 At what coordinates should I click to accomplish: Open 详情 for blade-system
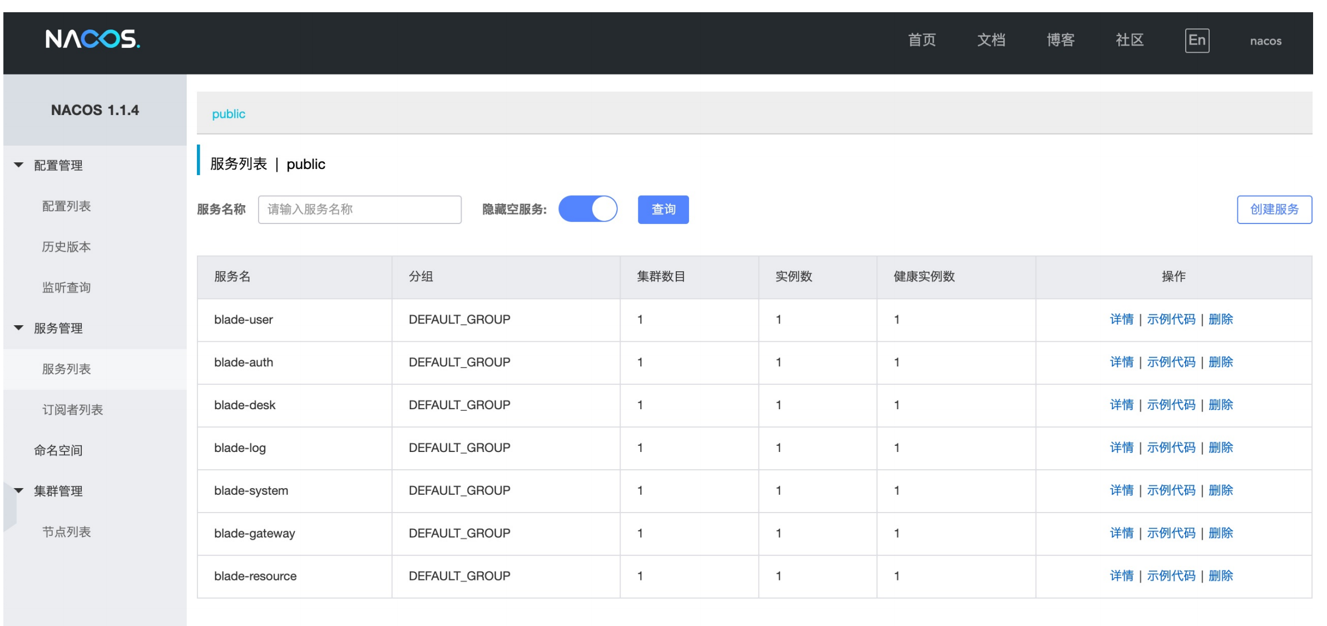pos(1121,491)
